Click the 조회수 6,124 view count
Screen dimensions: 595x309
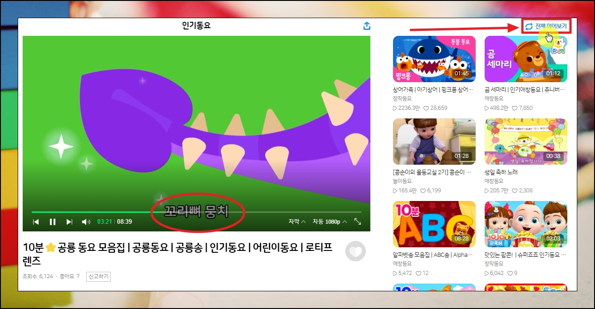38,276
